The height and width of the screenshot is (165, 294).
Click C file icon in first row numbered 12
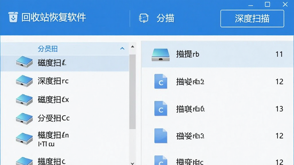[x=161, y=81]
